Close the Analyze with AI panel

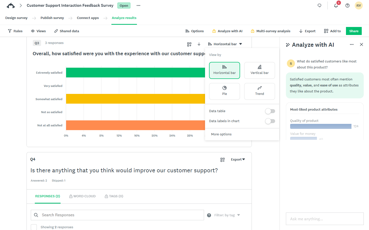361,44
